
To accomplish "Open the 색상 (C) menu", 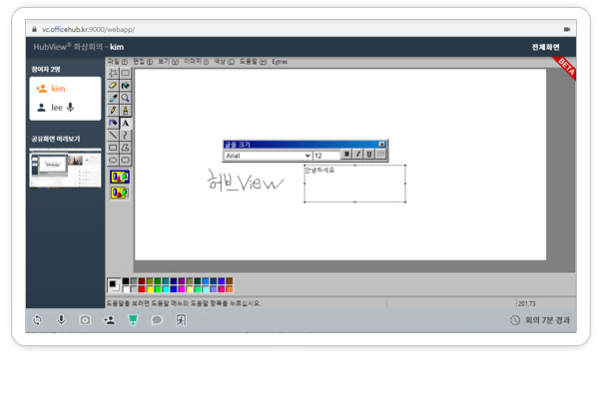I will (224, 62).
